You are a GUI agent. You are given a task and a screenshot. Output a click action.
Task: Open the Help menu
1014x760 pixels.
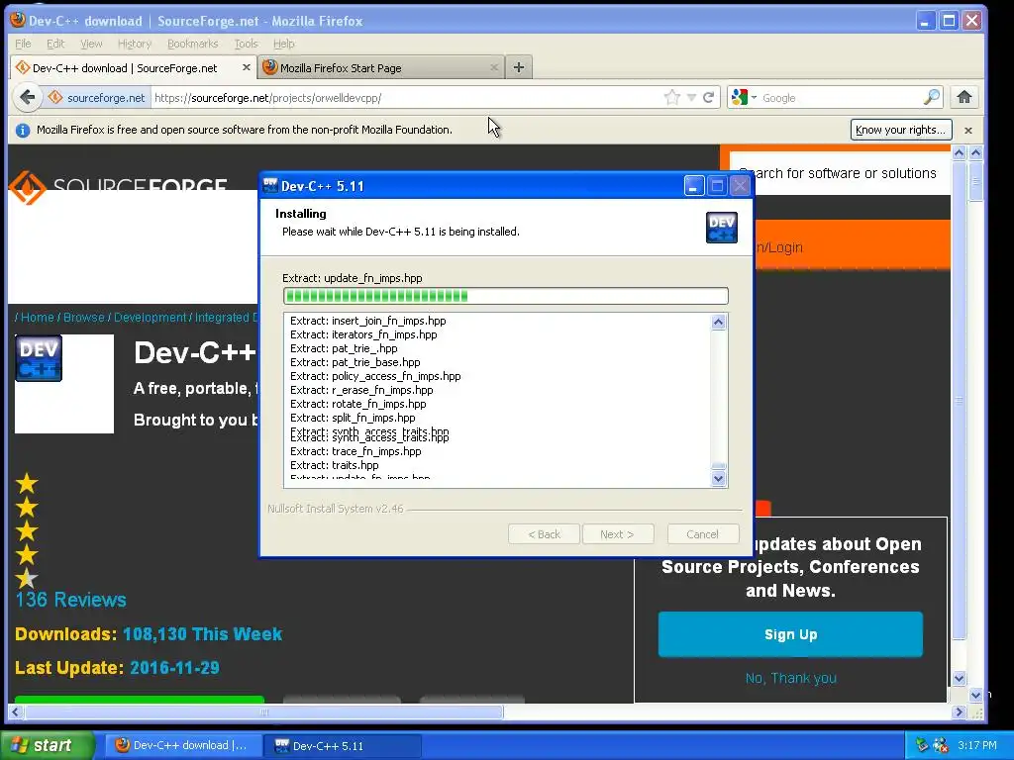pos(284,44)
